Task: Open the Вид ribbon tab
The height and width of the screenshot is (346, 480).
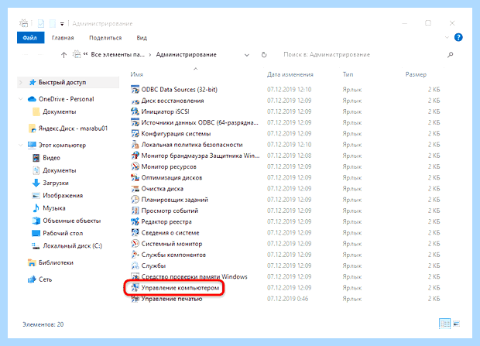Action: [x=142, y=38]
